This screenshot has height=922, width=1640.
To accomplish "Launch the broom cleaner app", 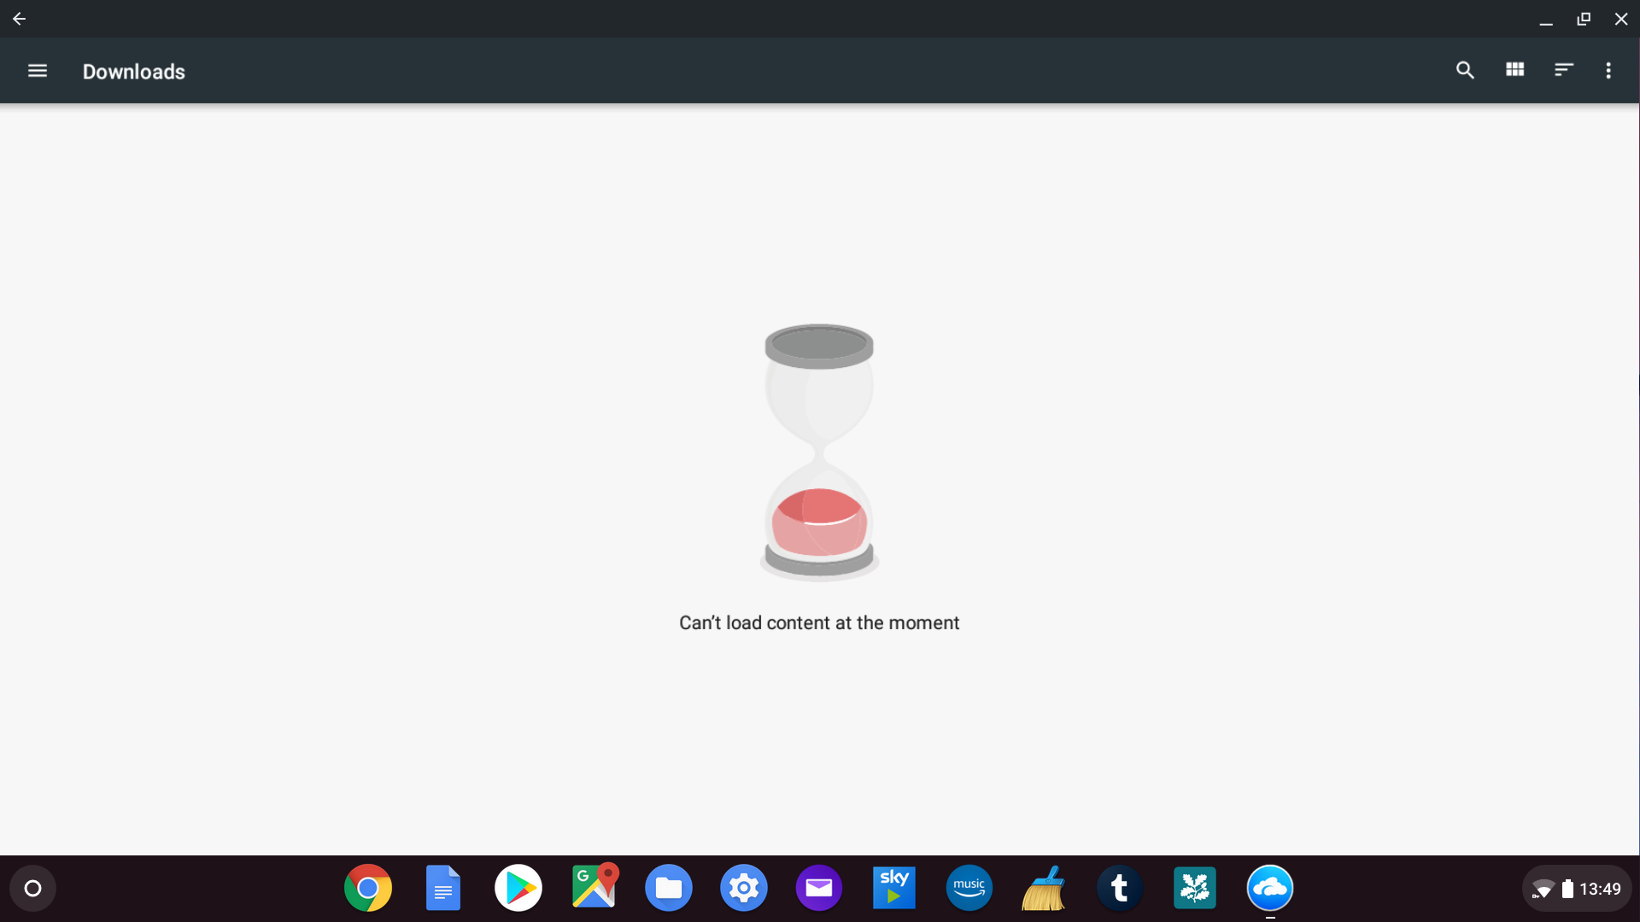I will pos(1045,888).
